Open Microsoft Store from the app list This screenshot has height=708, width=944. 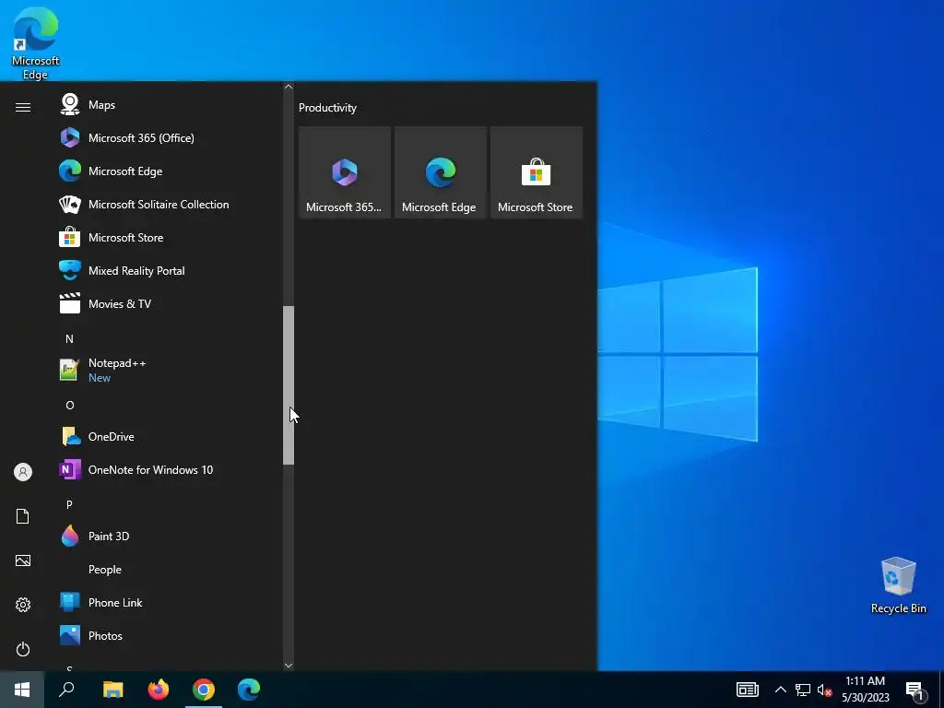tap(169, 237)
